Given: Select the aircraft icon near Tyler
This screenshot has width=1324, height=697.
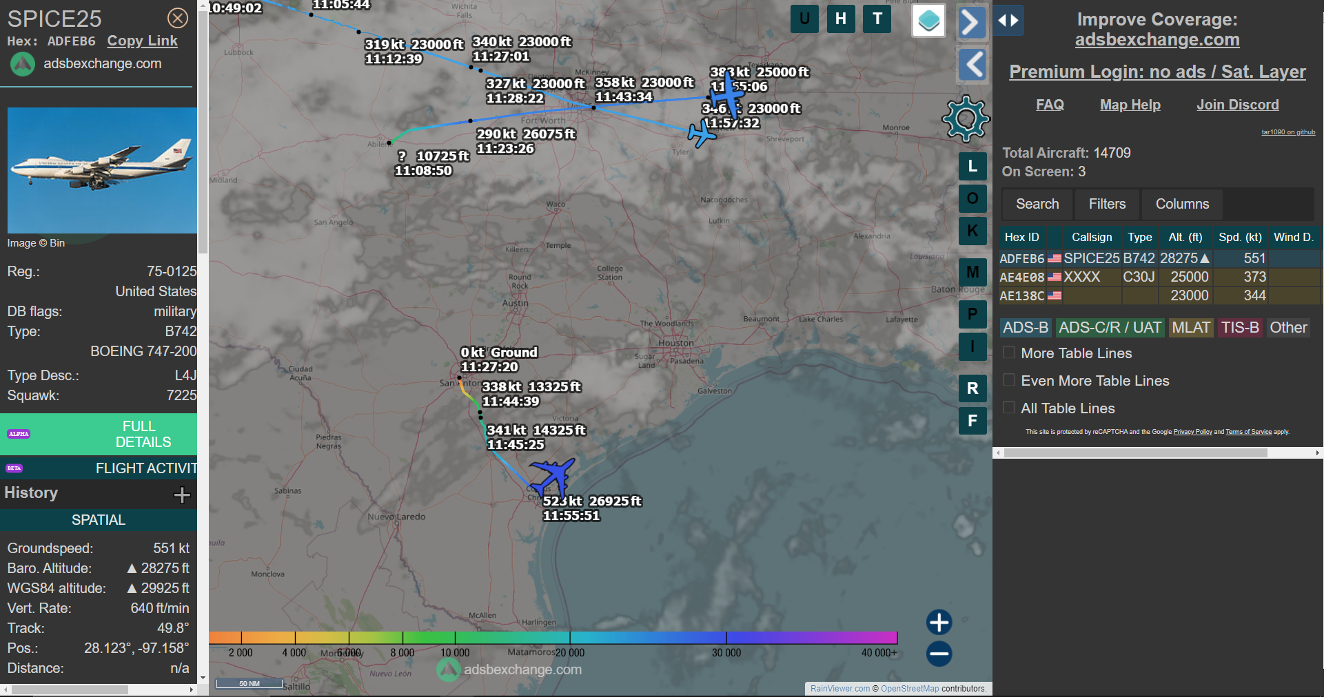Looking at the screenshot, I should coord(702,134).
